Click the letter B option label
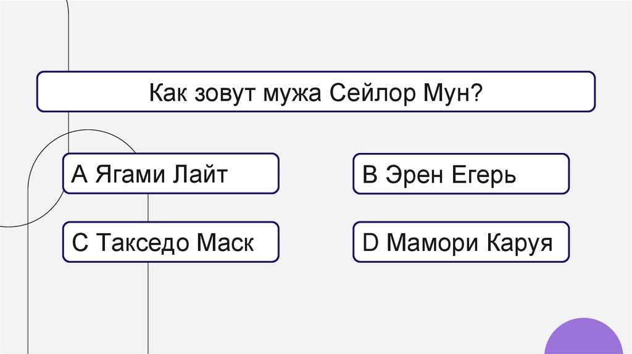632x354 pixels. [x=369, y=176]
